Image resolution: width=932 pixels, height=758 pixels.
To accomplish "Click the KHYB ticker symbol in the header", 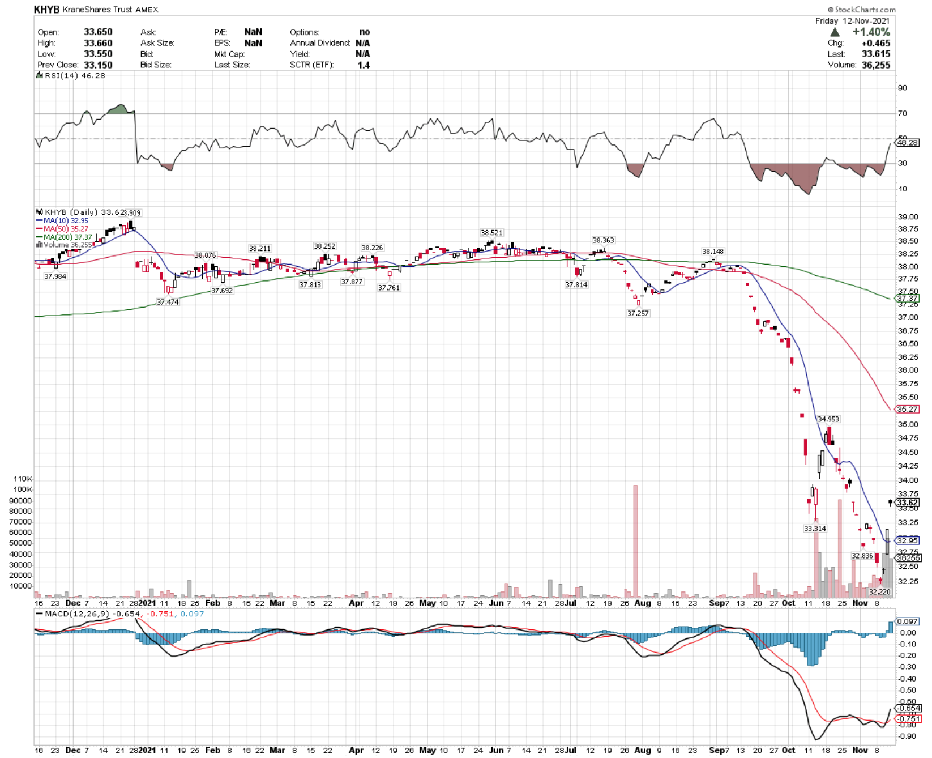I will coord(46,10).
